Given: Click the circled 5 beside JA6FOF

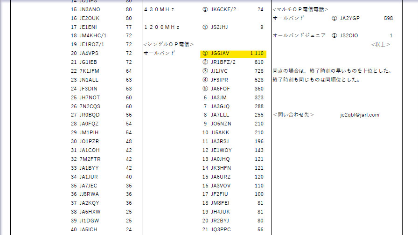Looking at the screenshot, I should coord(205,89).
